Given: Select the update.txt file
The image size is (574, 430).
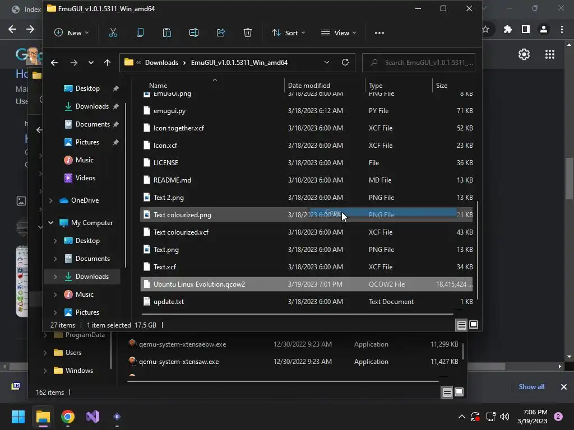Looking at the screenshot, I should pos(306,302).
